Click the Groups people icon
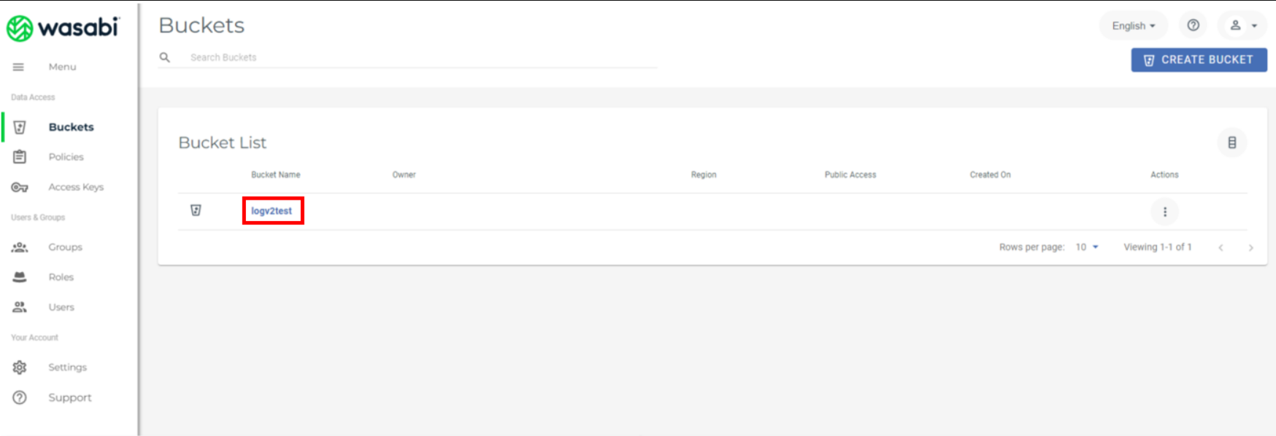The height and width of the screenshot is (436, 1276). 20,247
